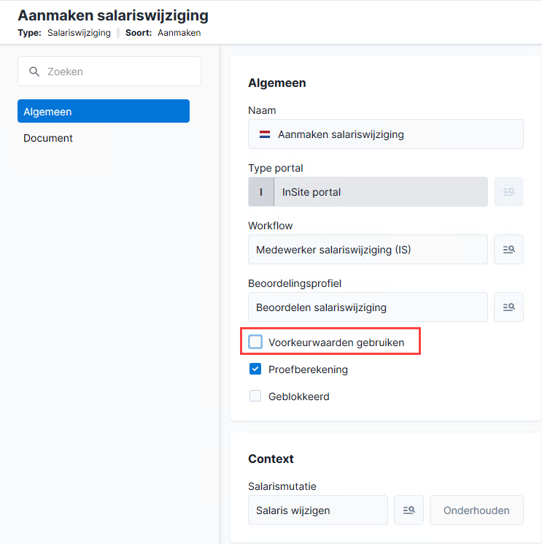The width and height of the screenshot is (542, 544).
Task: Click the Naam field with Aanmaken salariswijziging
Action: 386,134
